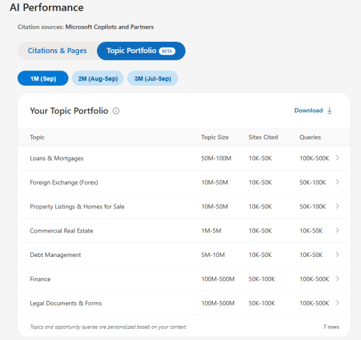Click the Microsoft Copilots and Partners citation sources text
Screen dimensions: 361x340
[x=109, y=27]
